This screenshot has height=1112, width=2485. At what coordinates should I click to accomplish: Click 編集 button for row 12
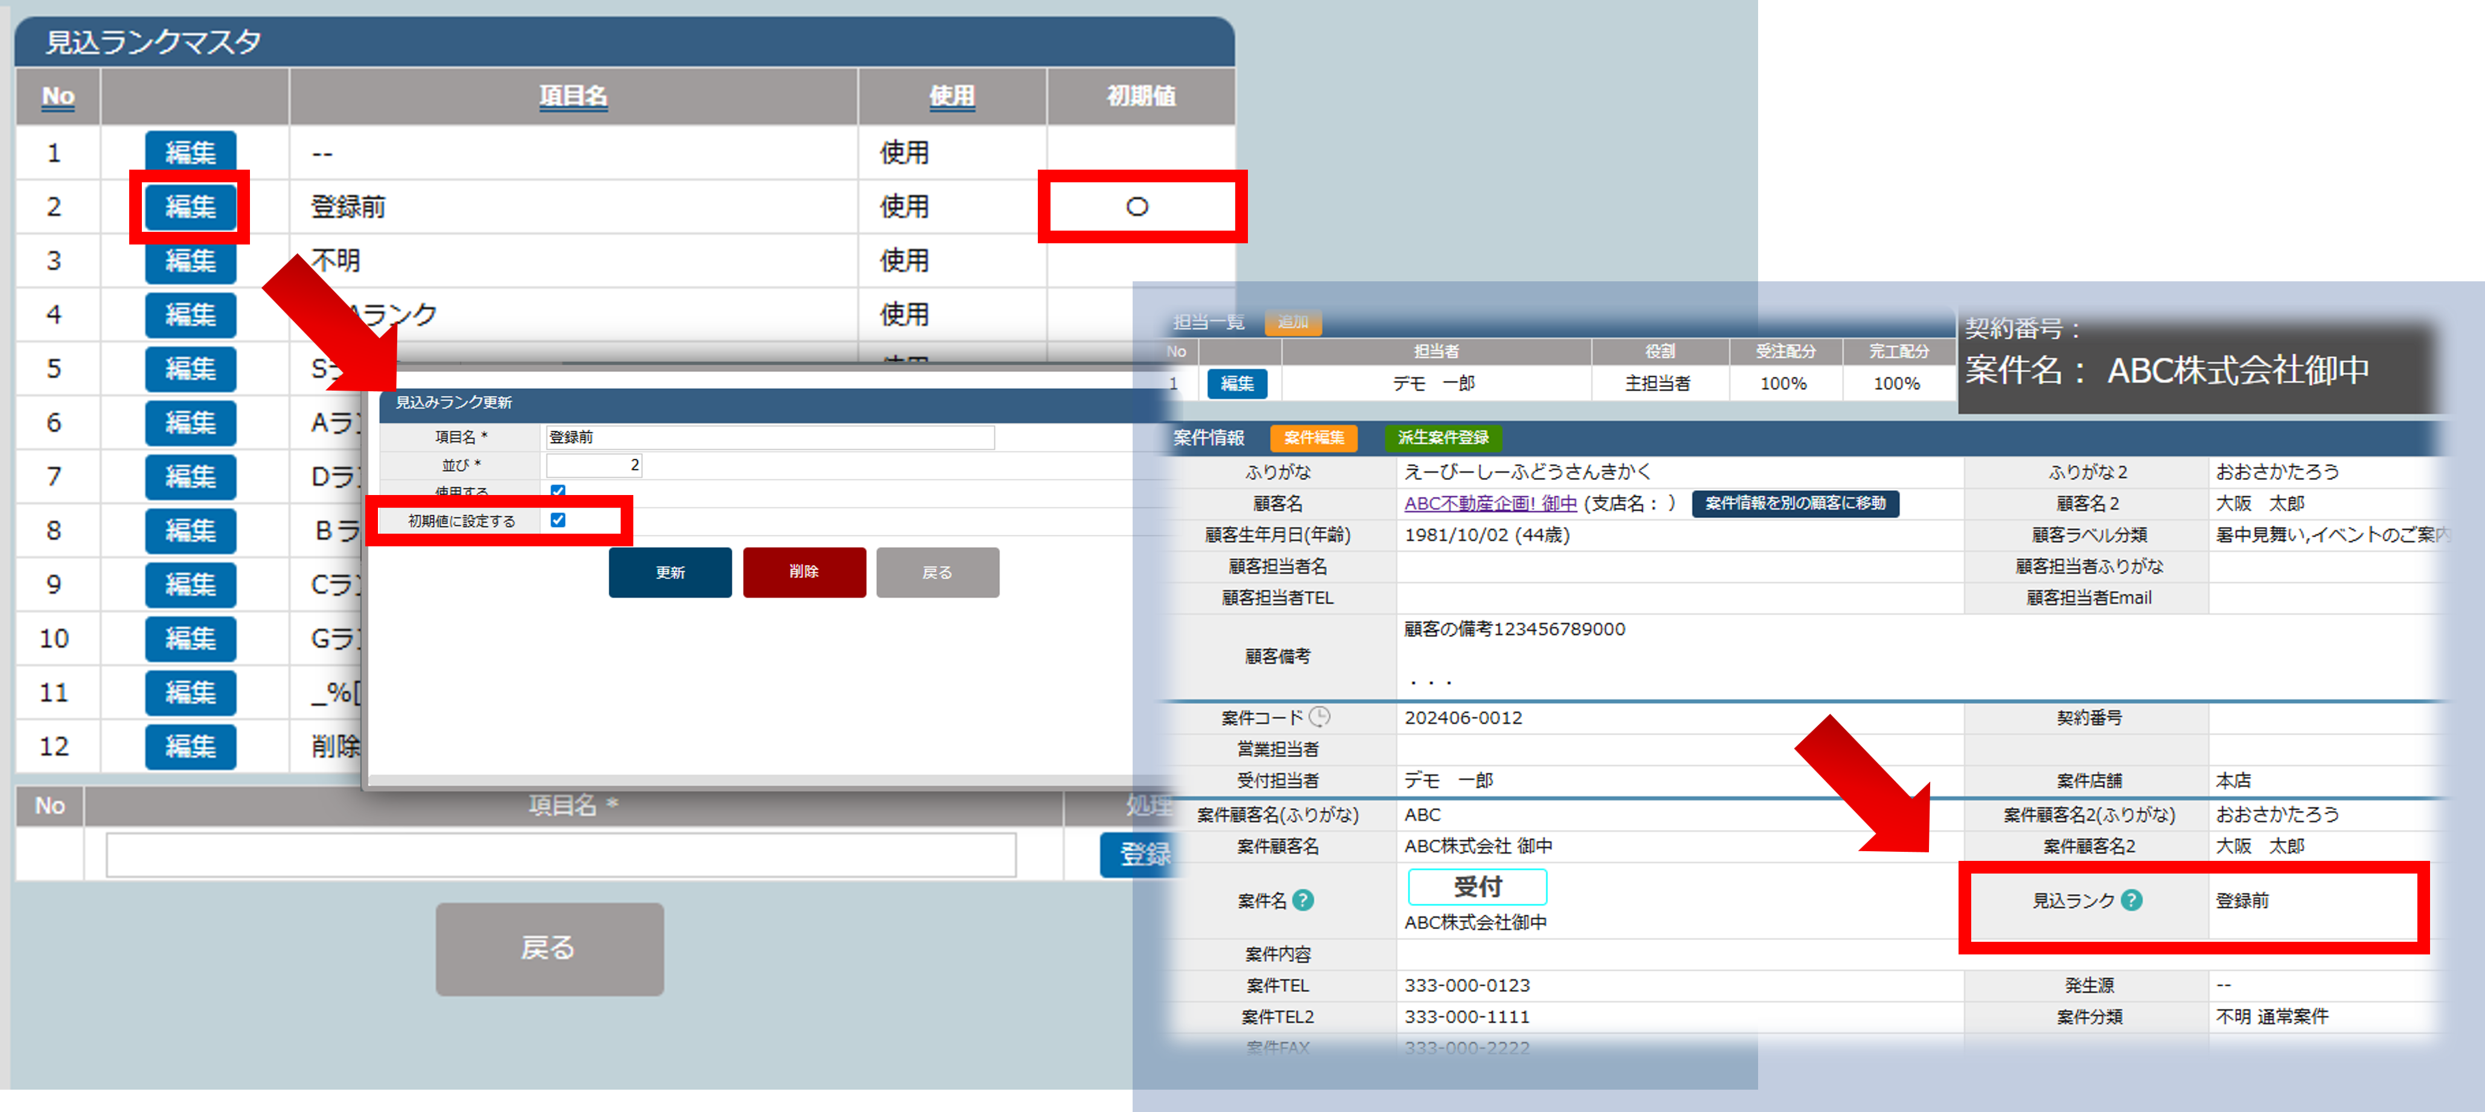pyautogui.click(x=190, y=746)
